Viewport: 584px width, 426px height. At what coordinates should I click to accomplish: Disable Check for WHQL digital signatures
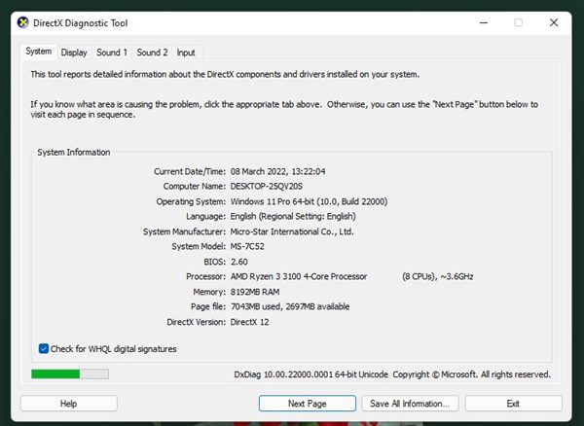44,348
